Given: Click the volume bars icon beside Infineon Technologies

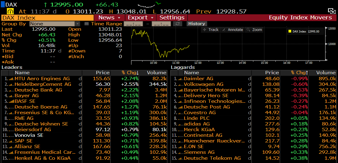Looking at the screenshot, I should click(x=180, y=101).
